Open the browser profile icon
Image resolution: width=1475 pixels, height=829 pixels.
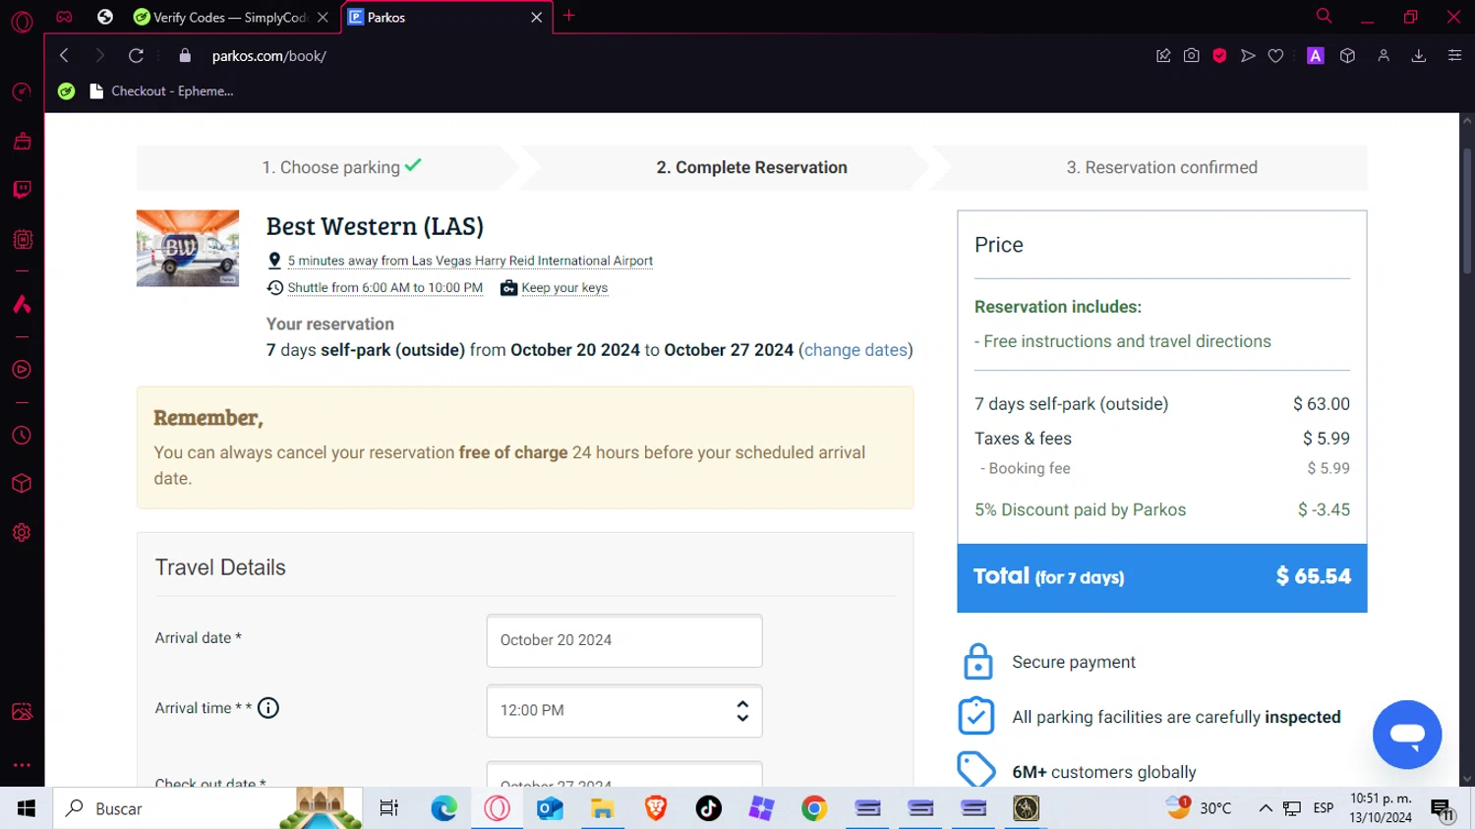[1384, 56]
